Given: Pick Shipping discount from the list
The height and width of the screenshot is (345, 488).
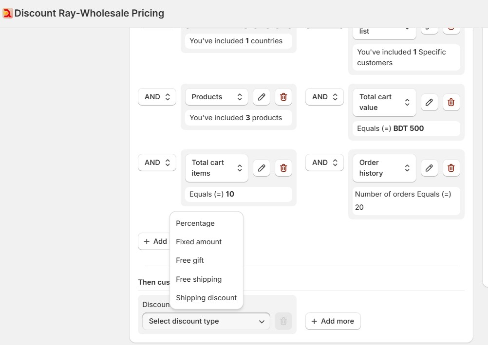Looking at the screenshot, I should click(206, 297).
